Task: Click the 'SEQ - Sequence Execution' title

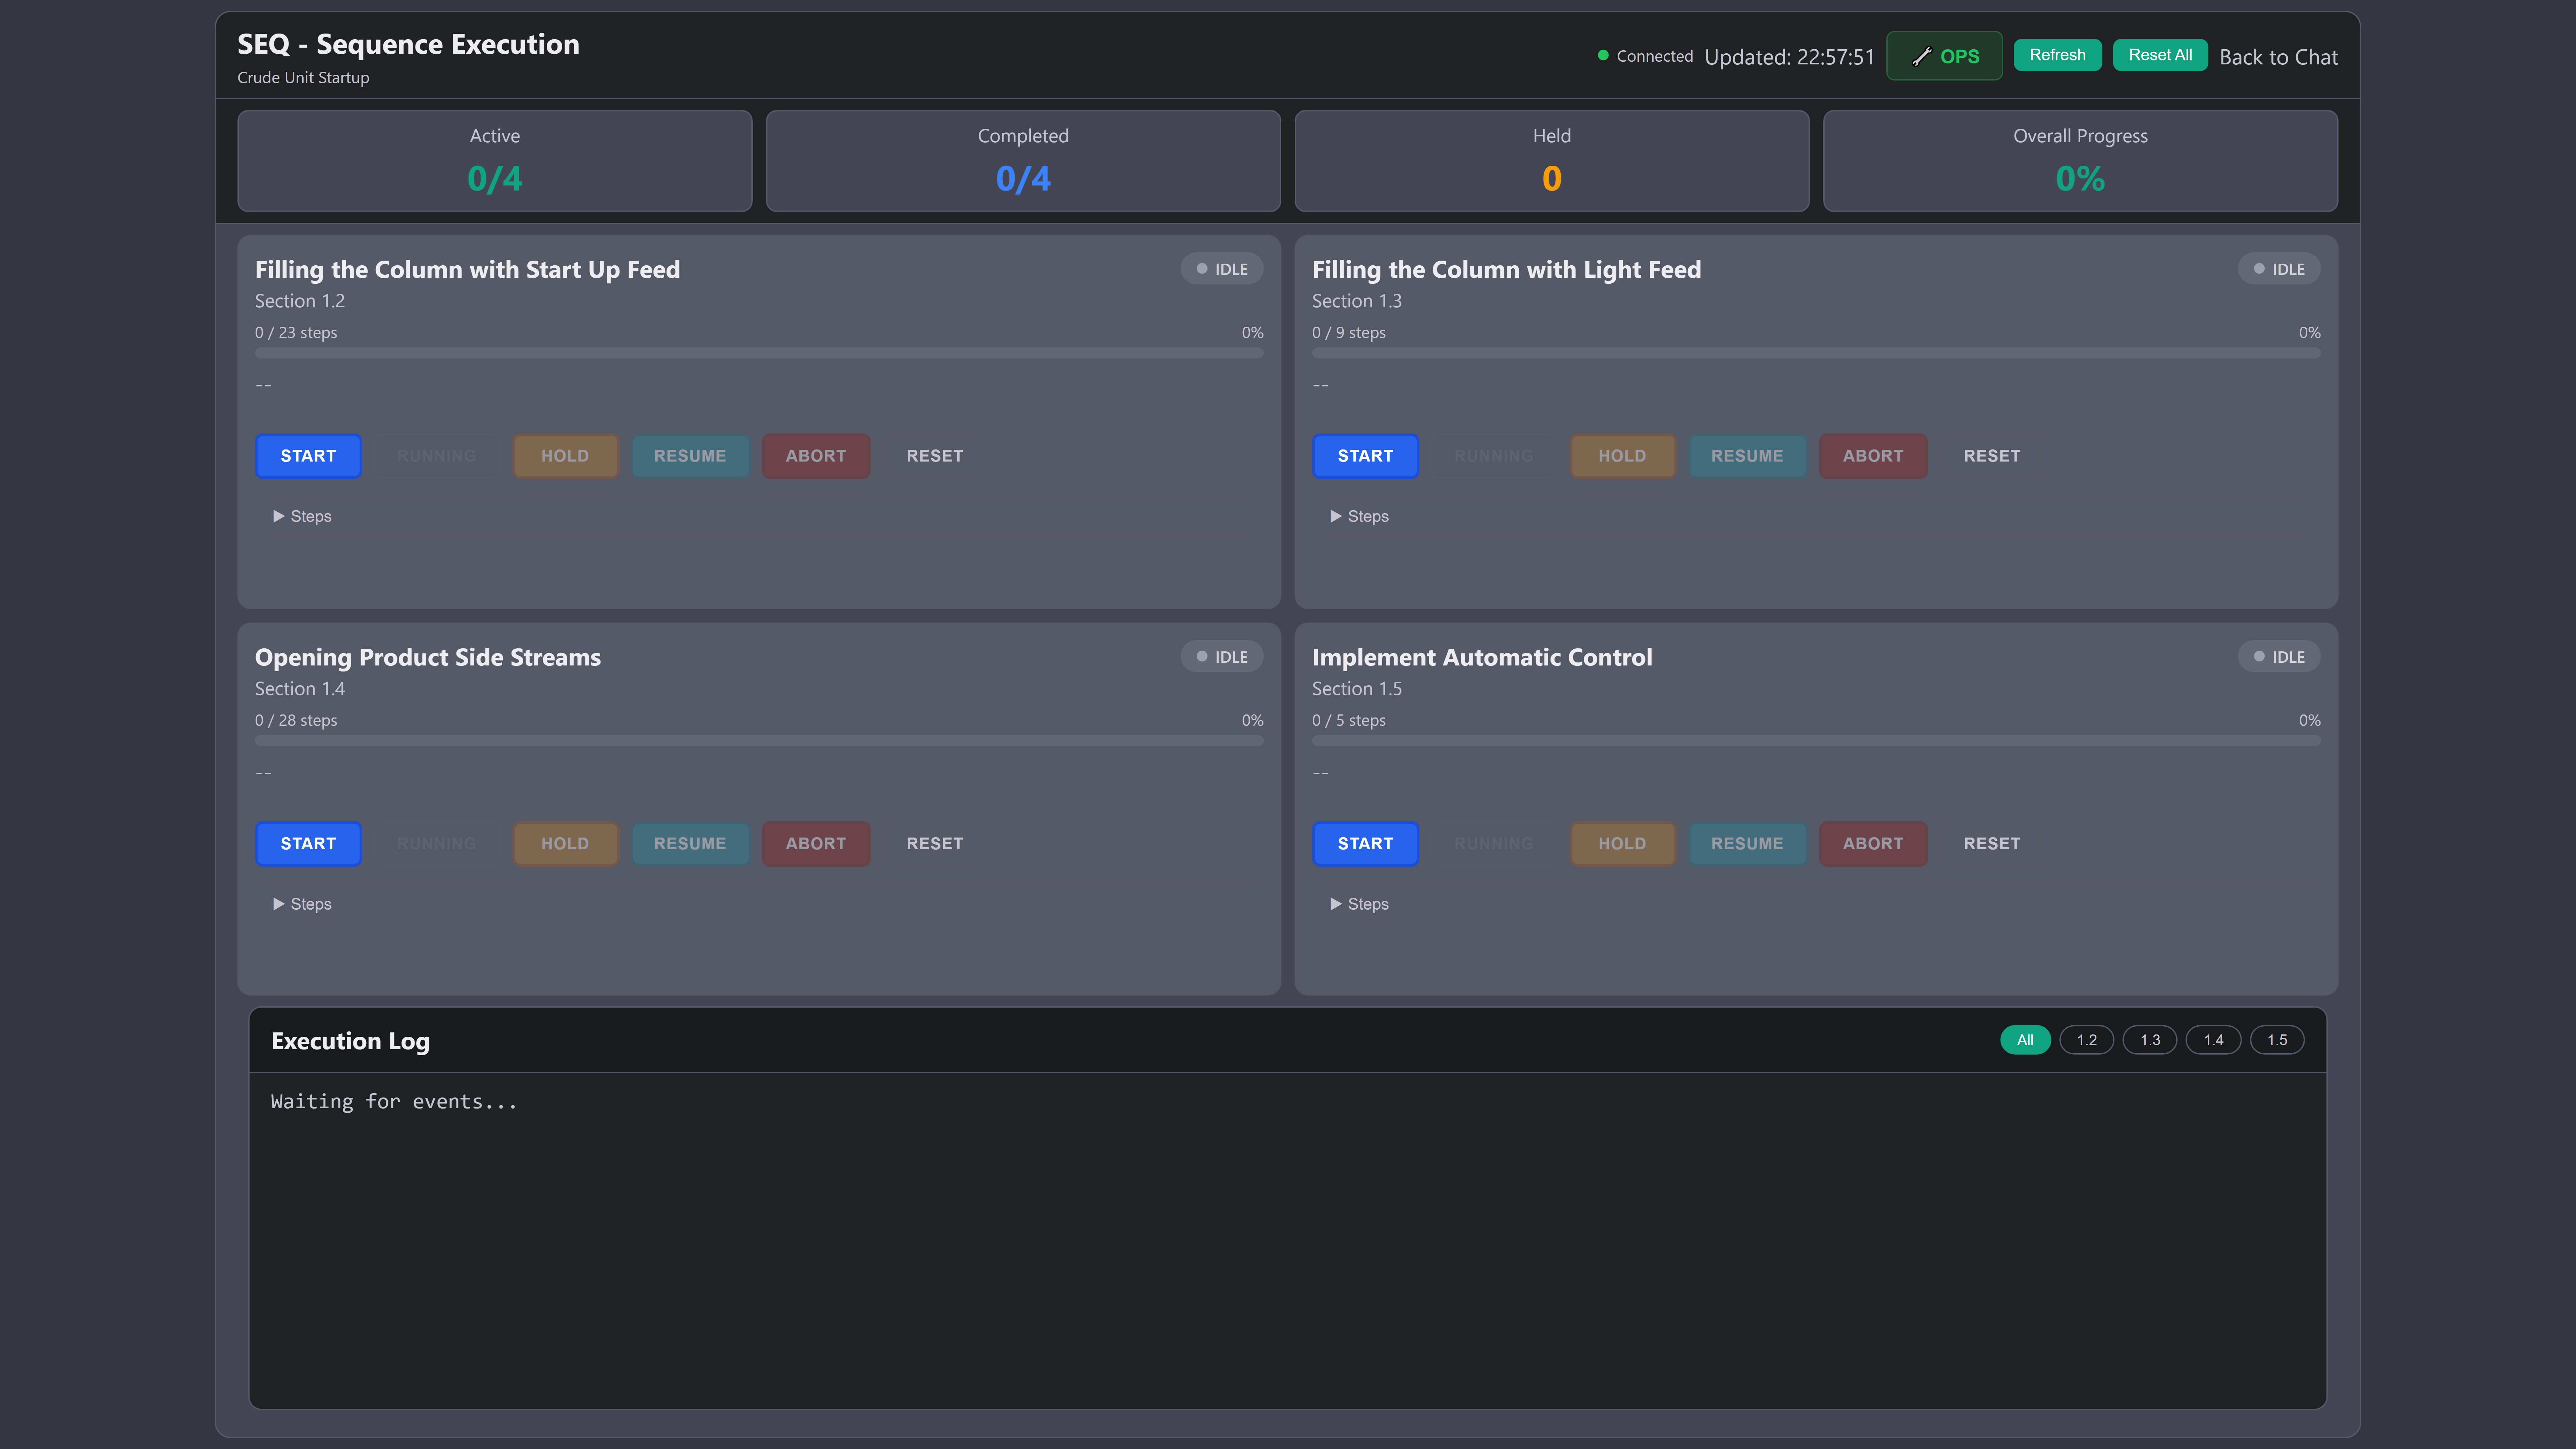Action: (408, 44)
